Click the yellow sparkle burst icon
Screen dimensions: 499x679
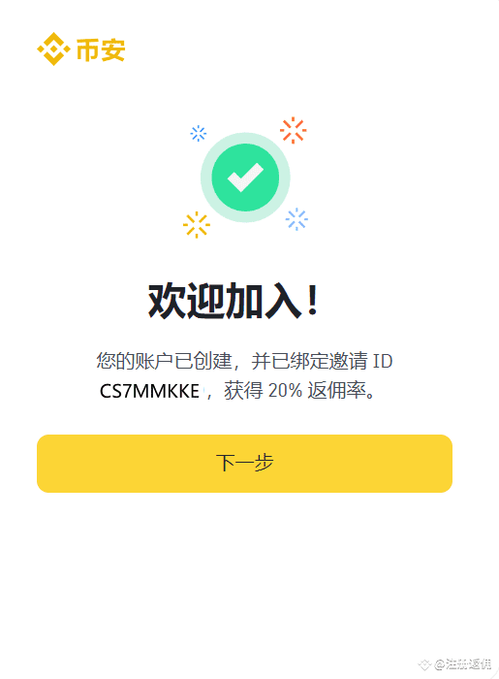pyautogui.click(x=197, y=225)
